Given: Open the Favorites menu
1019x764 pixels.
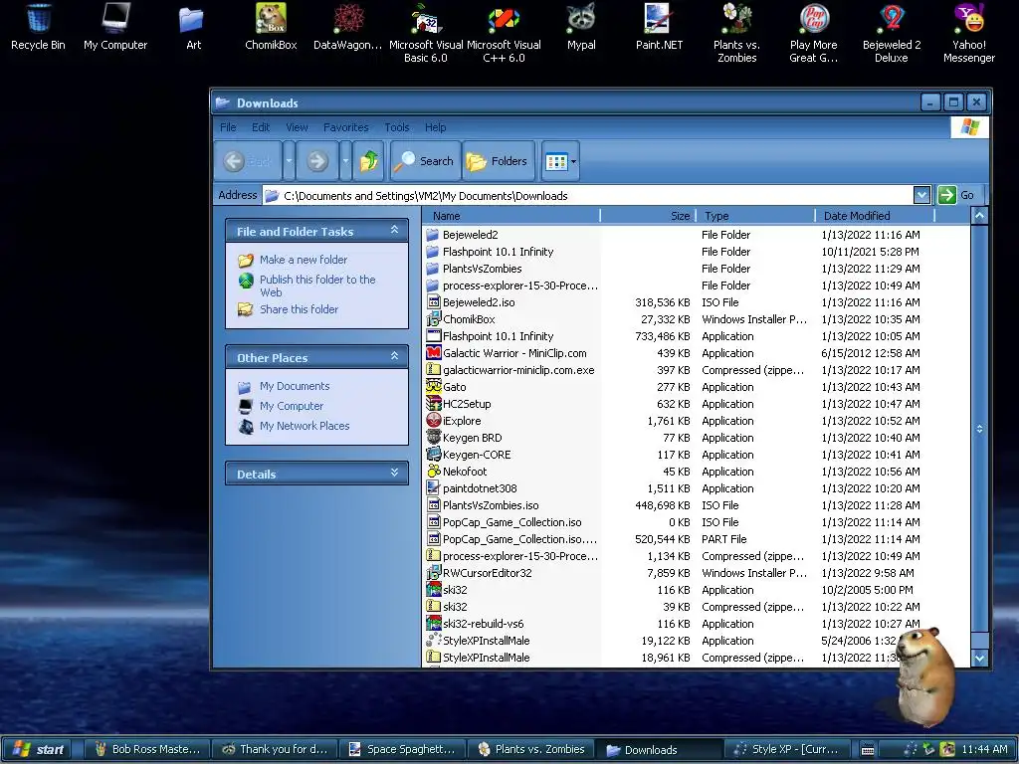Looking at the screenshot, I should pos(345,127).
